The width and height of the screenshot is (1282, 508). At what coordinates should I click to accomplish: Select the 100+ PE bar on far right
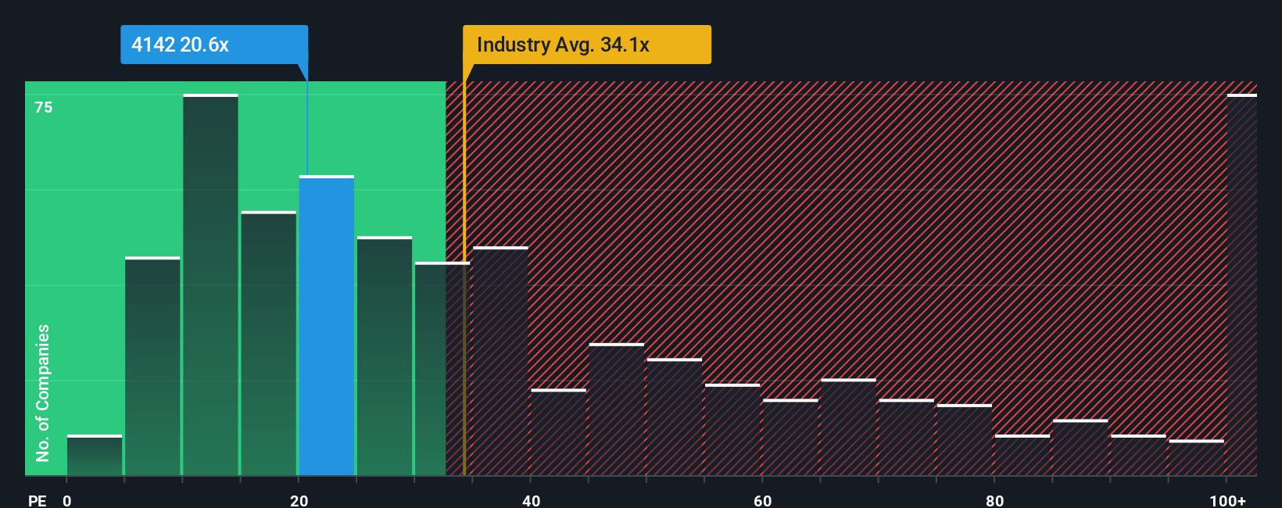click(x=1242, y=284)
